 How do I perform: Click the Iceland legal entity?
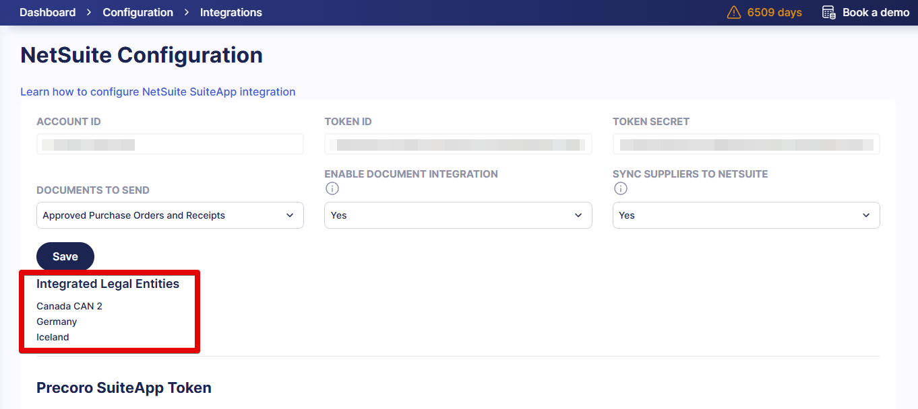click(x=53, y=337)
